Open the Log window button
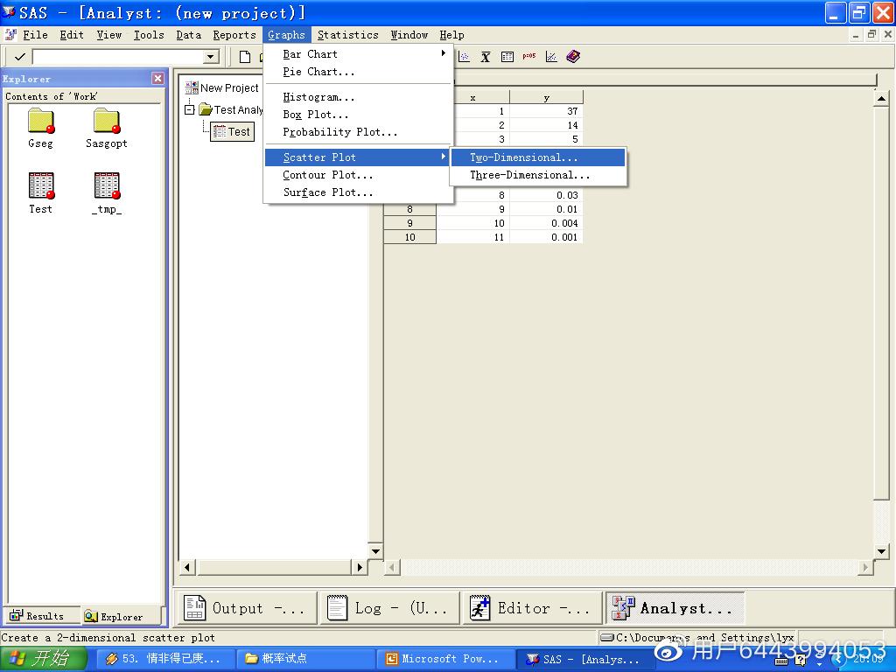The image size is (896, 672). (388, 608)
